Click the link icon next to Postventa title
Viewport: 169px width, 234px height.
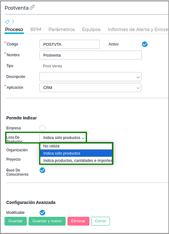click(x=32, y=7)
